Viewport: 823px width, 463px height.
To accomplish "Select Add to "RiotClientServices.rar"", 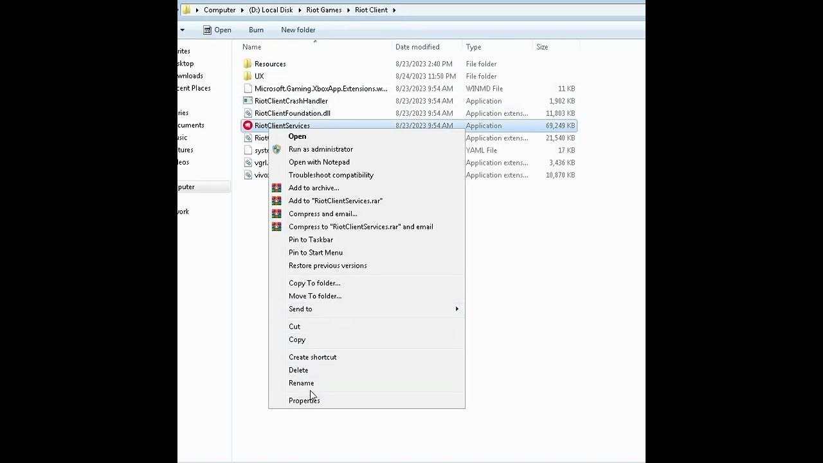I will (x=336, y=201).
